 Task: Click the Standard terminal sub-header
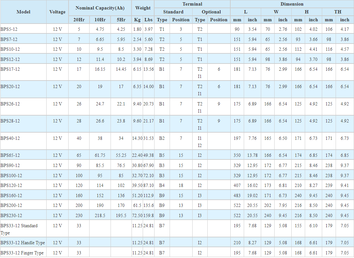pos(173,12)
